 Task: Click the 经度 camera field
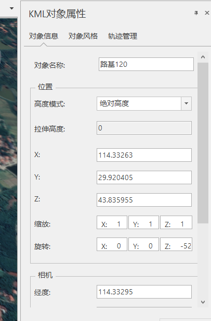[x=144, y=292]
